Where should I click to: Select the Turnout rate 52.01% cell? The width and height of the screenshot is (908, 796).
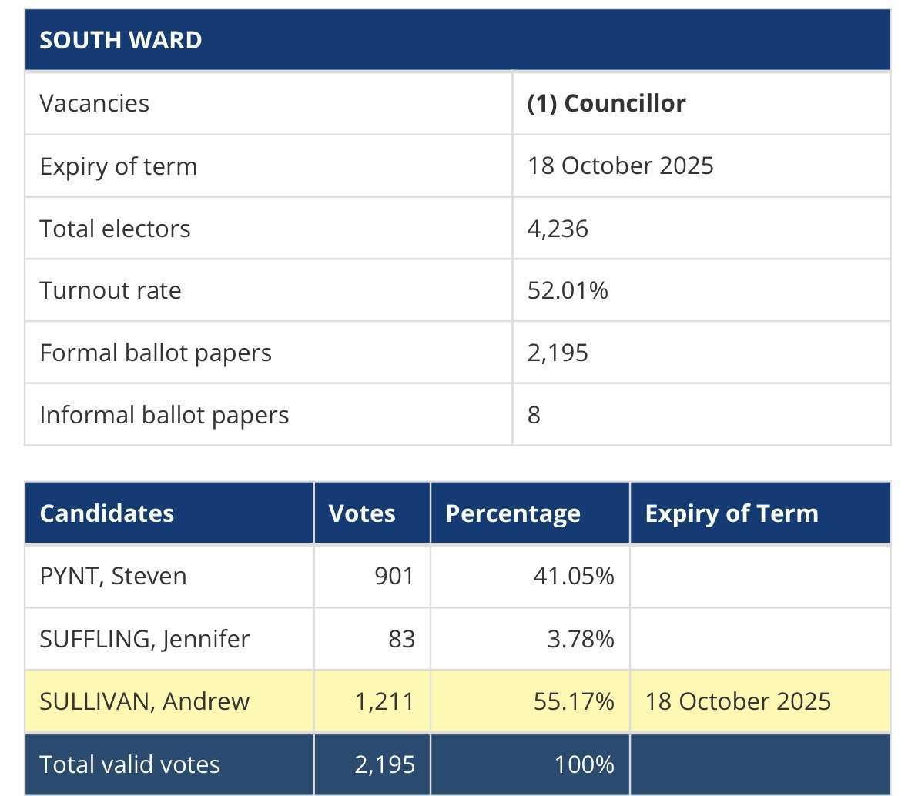[702, 291]
